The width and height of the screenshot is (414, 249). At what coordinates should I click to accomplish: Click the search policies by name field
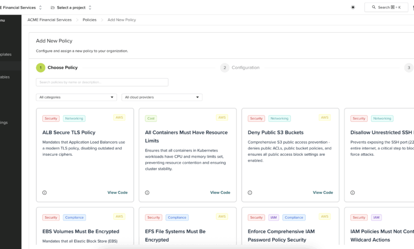click(x=102, y=82)
